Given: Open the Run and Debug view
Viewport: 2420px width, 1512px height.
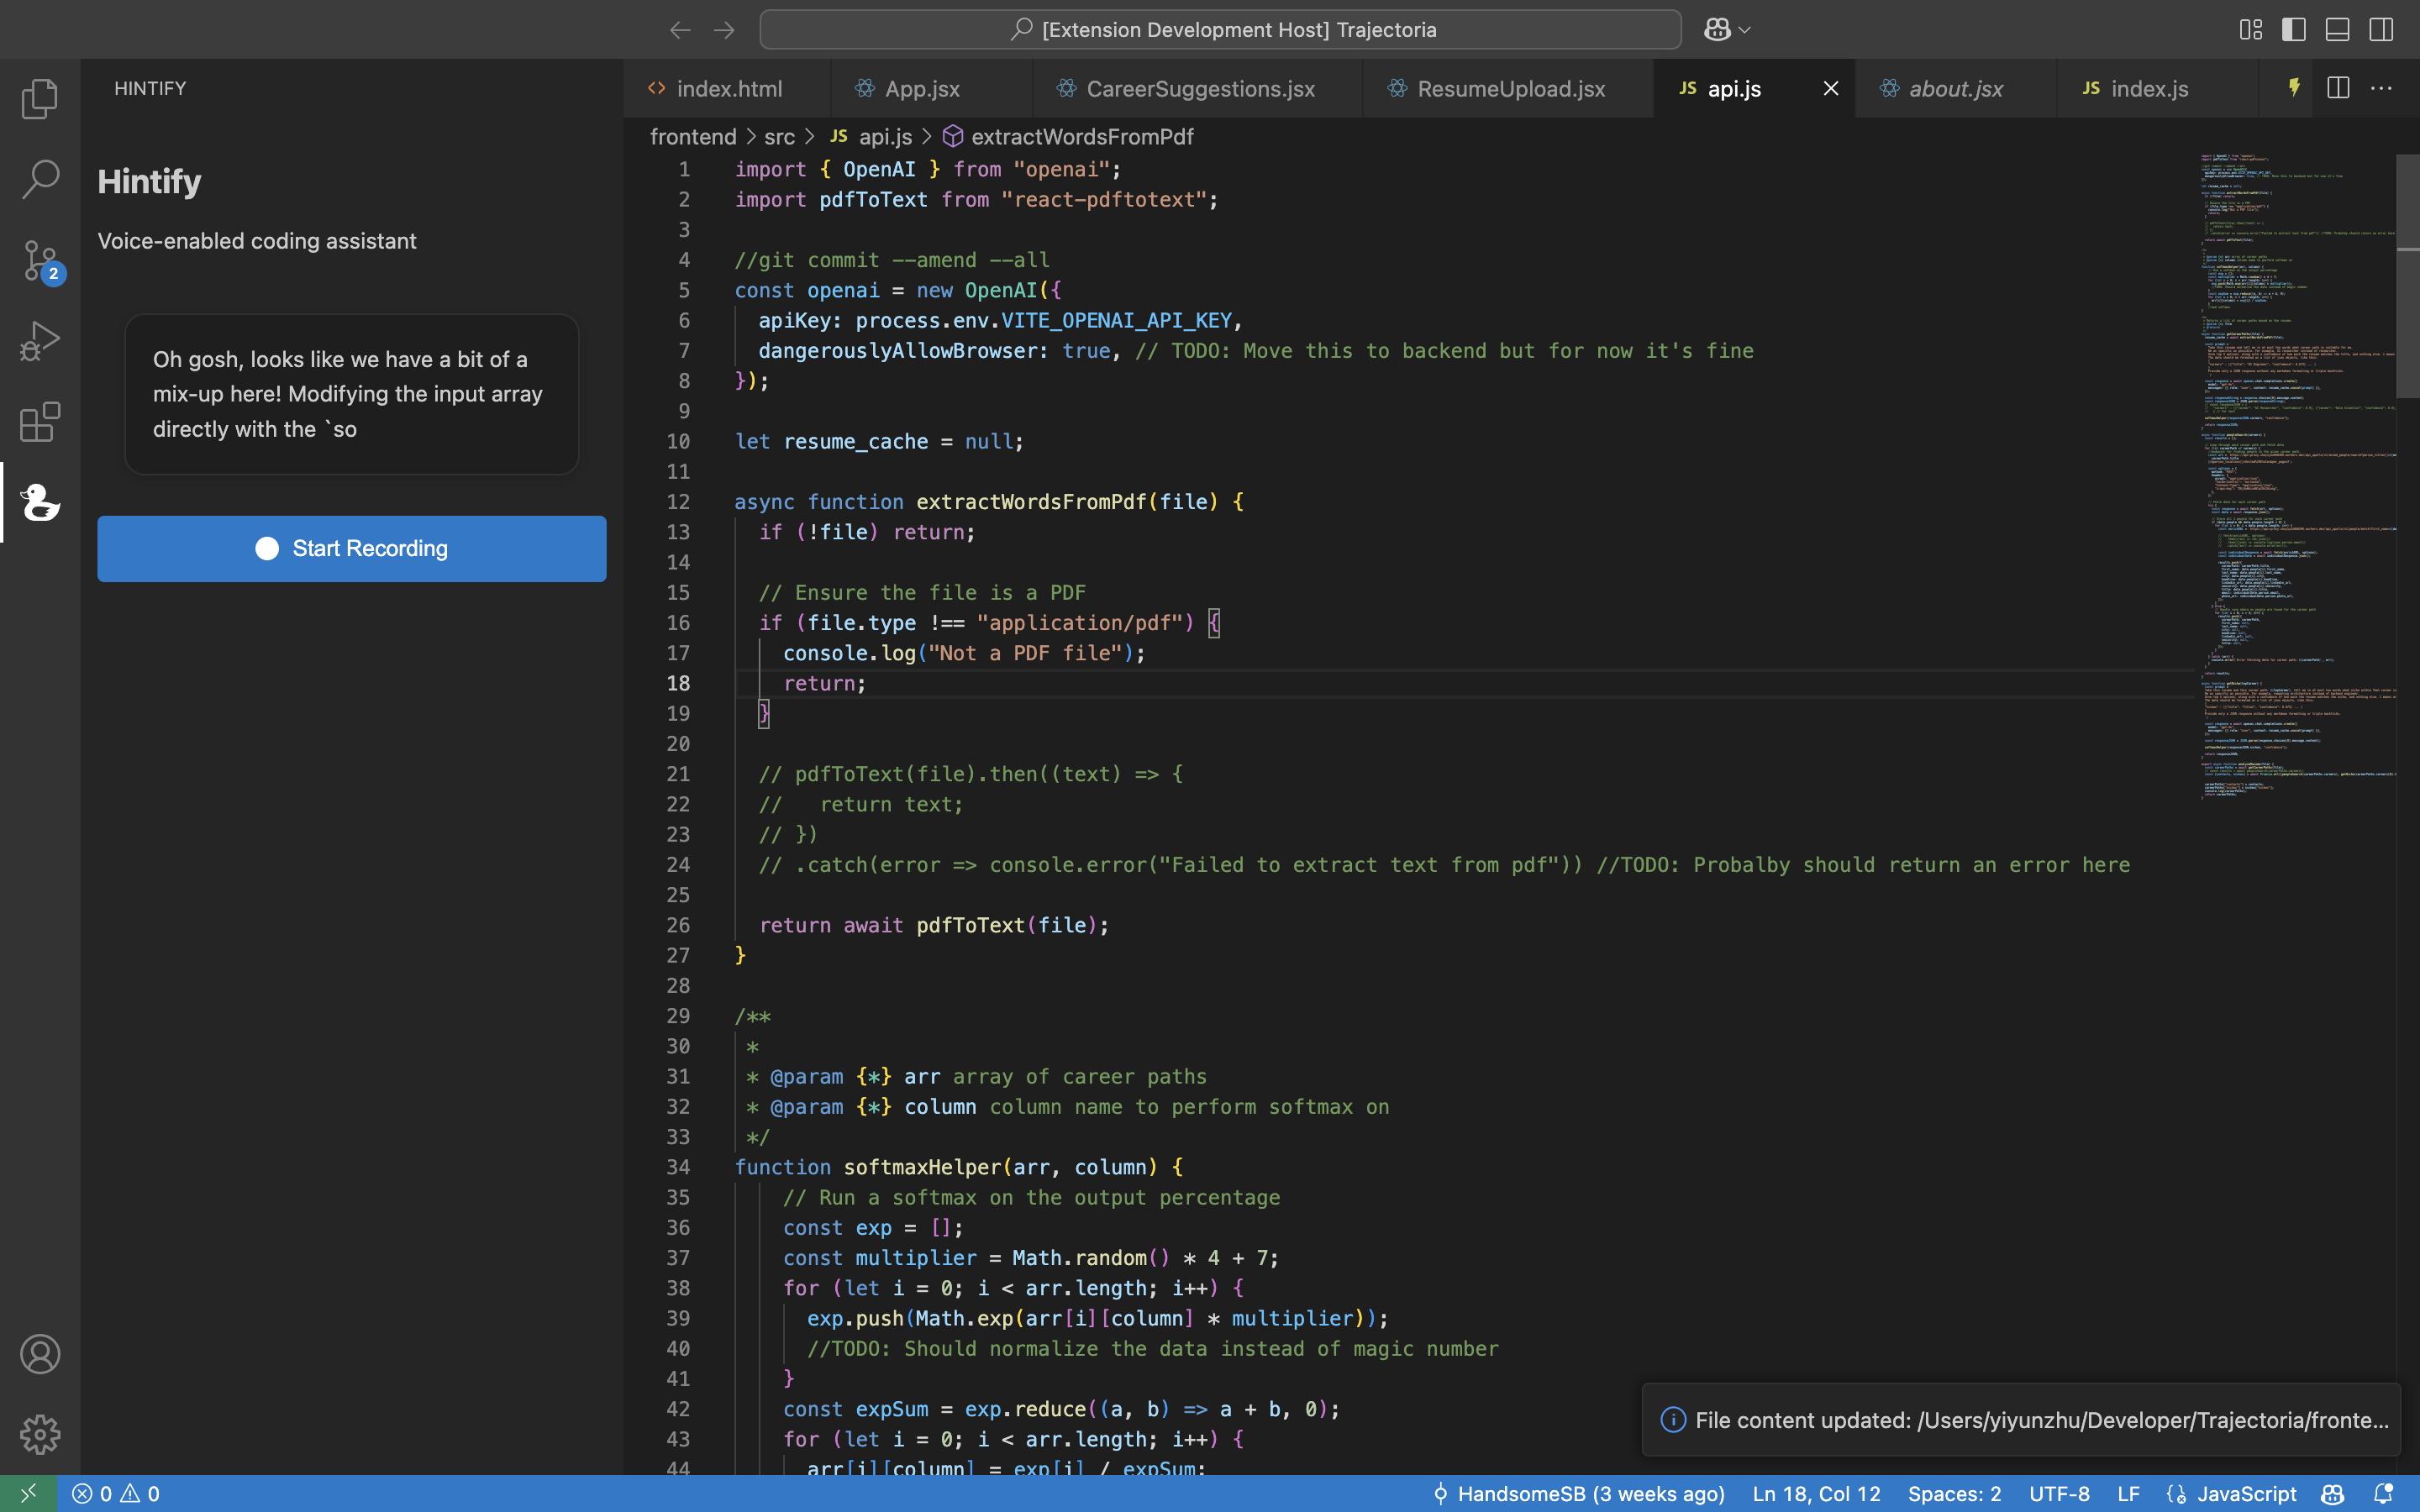Looking at the screenshot, I should tap(40, 341).
